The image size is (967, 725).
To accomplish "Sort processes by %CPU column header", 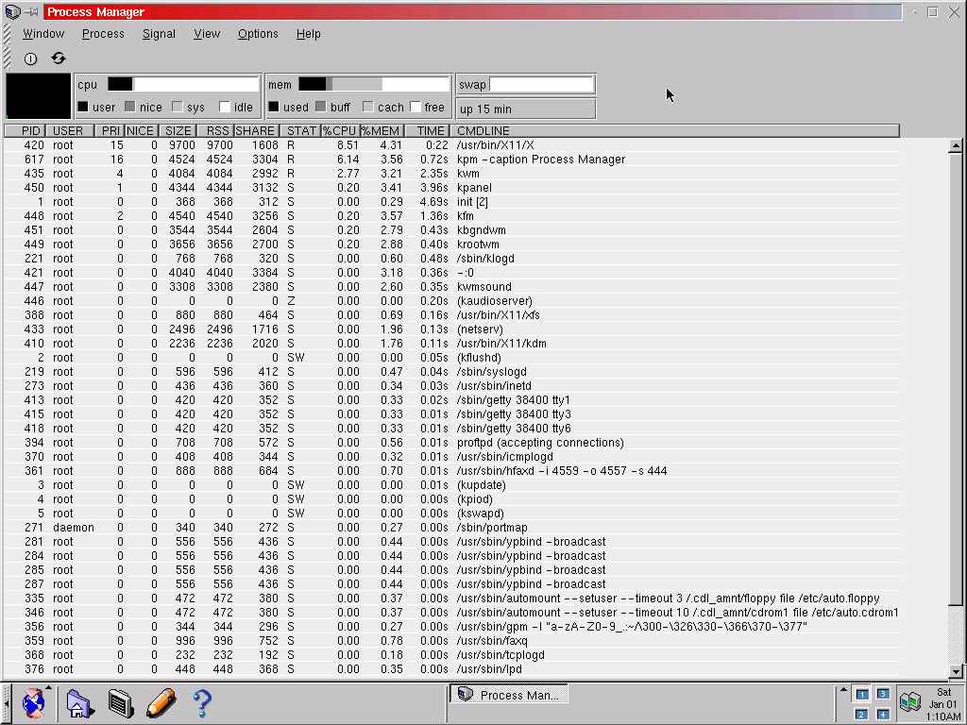I will [x=339, y=131].
